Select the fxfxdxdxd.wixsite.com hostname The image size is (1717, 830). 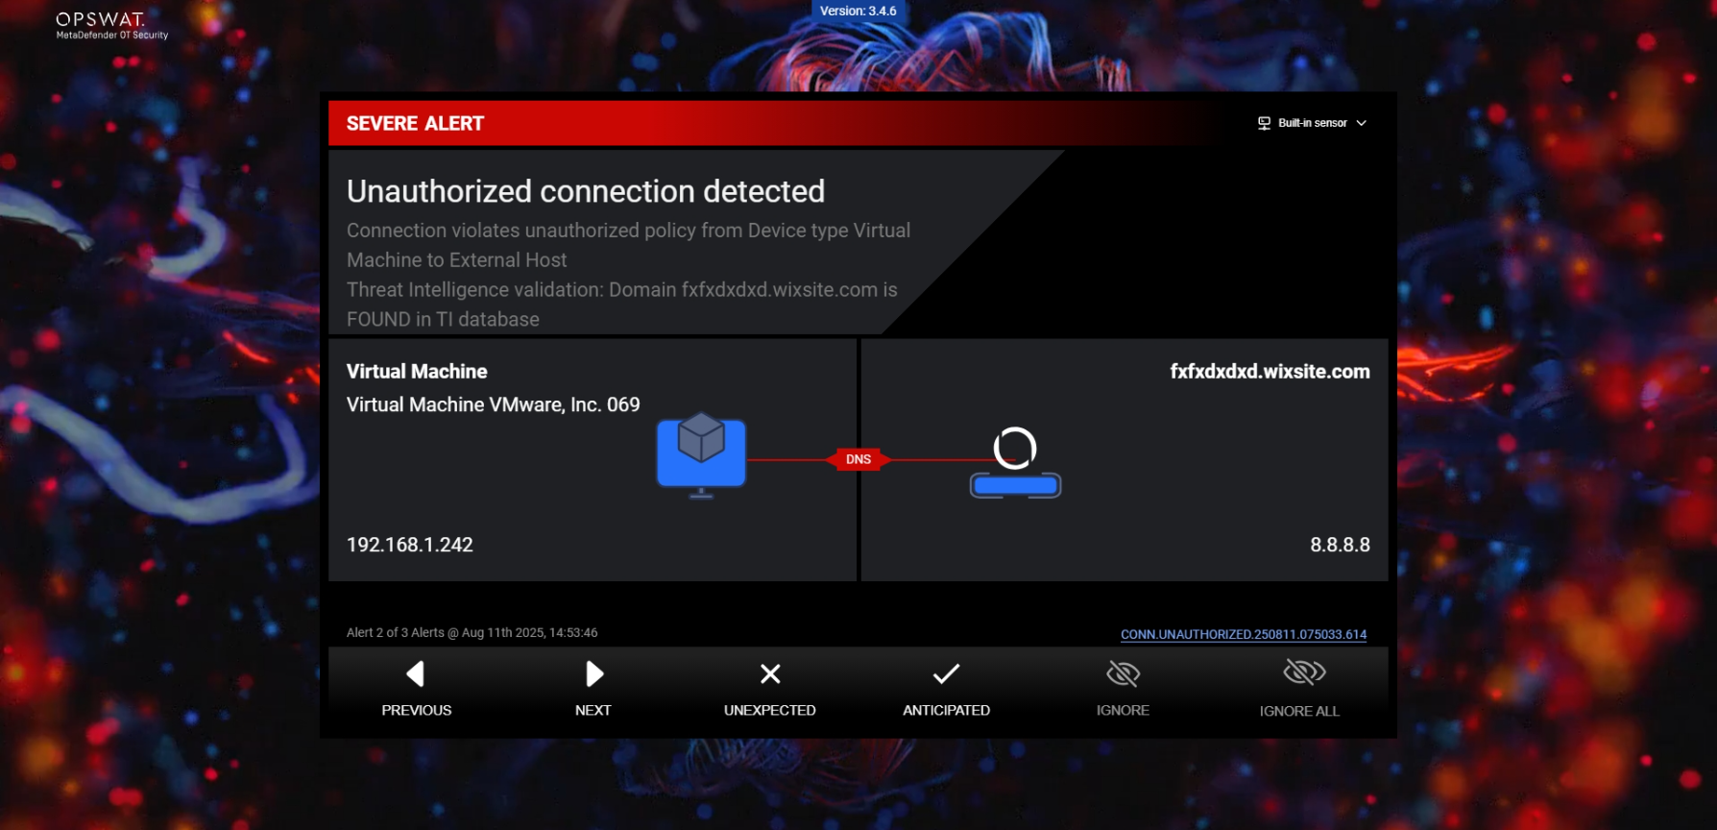coord(1270,372)
